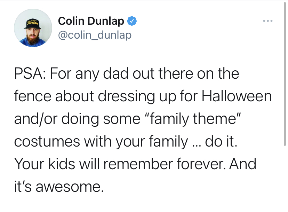The height and width of the screenshot is (212, 288).
Task: Click the blue verified checkmark badge
Action: tap(131, 21)
